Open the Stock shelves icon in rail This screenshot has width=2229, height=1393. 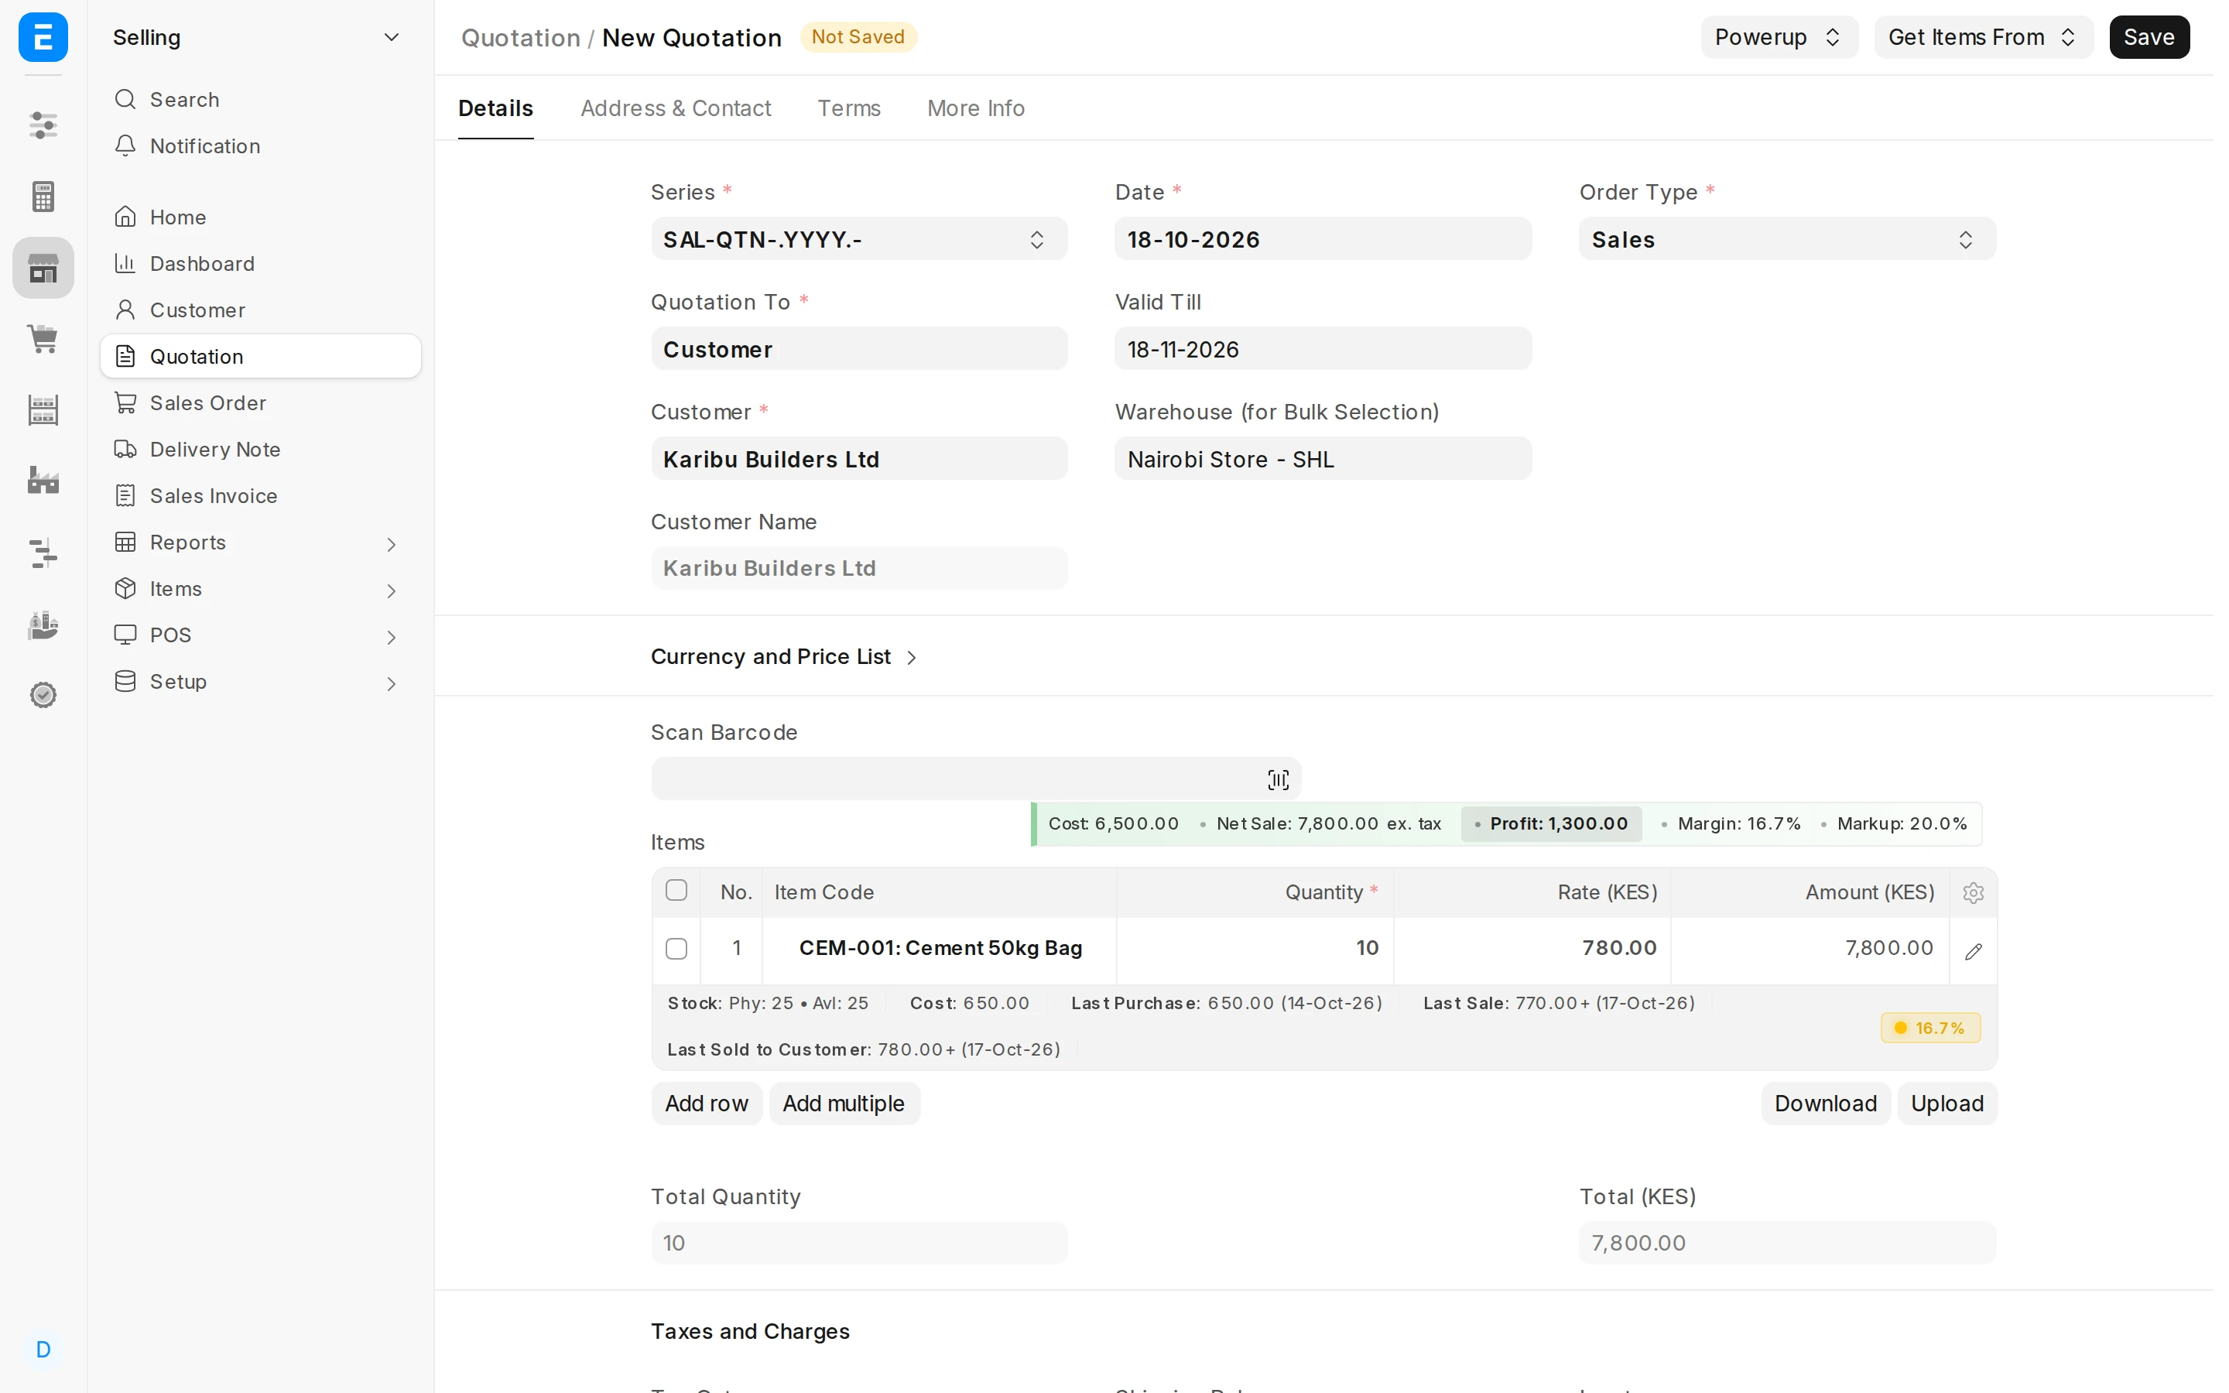point(43,410)
